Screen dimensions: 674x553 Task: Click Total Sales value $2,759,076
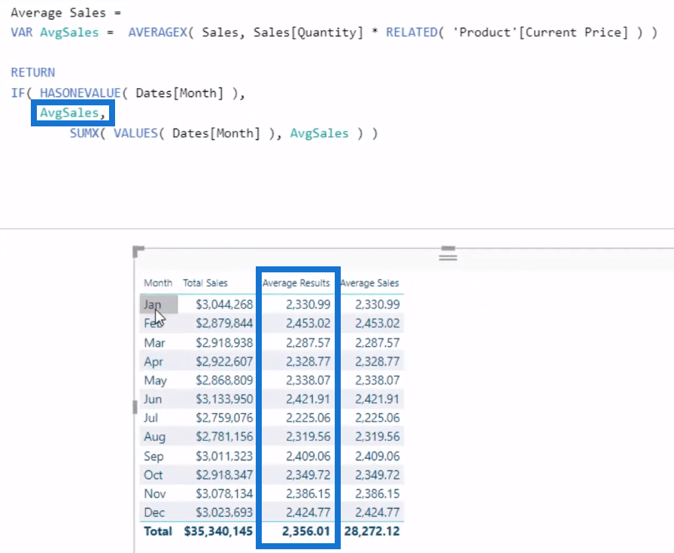(x=224, y=418)
